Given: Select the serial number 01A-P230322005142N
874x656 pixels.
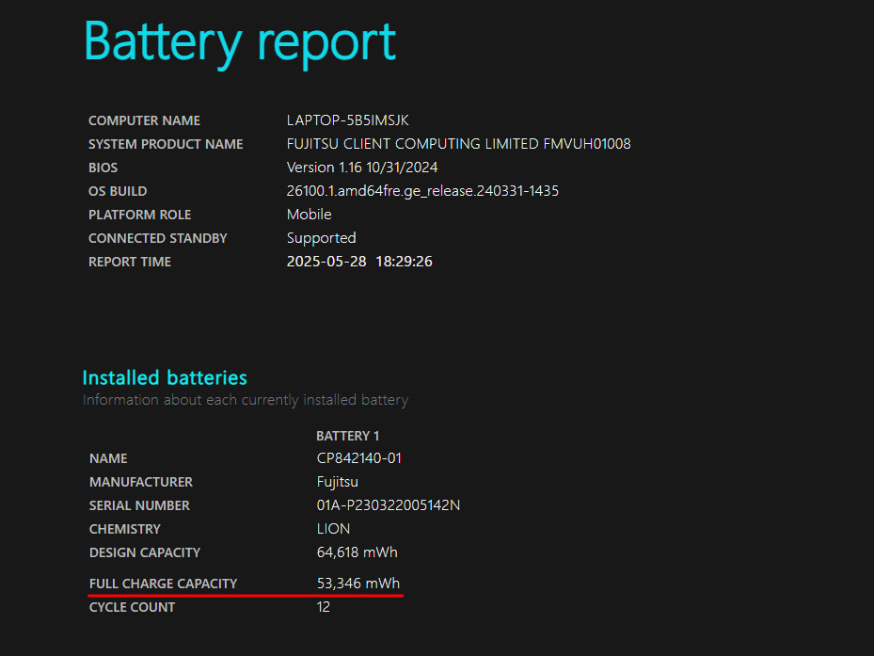Looking at the screenshot, I should 389,505.
